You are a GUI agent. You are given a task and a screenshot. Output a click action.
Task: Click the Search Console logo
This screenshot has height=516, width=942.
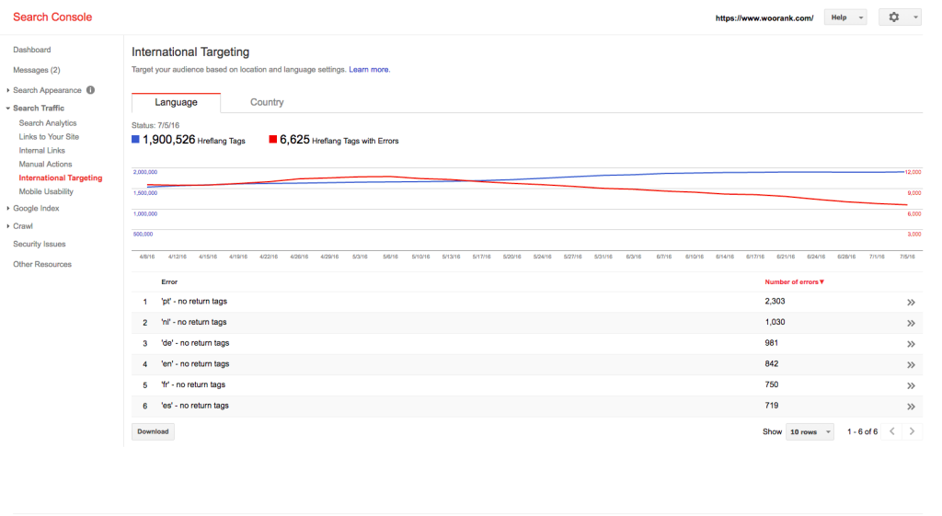(52, 17)
